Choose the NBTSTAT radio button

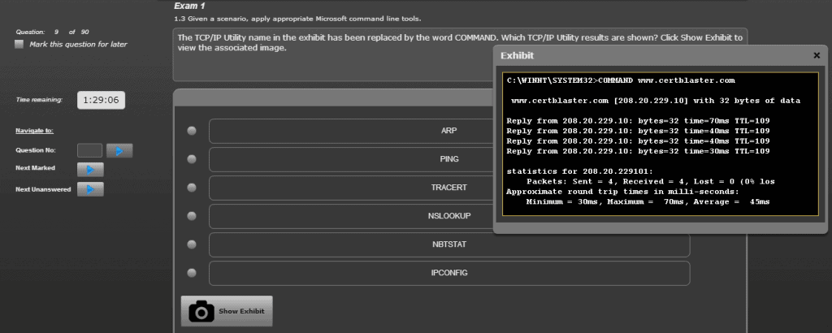click(192, 244)
